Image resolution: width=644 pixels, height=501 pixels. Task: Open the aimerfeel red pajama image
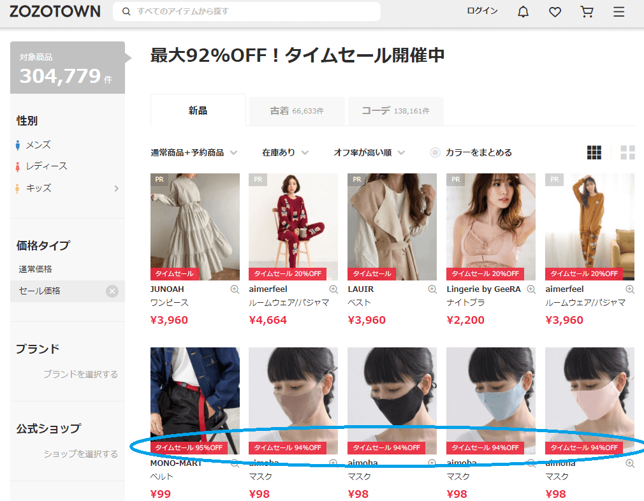[x=293, y=227]
